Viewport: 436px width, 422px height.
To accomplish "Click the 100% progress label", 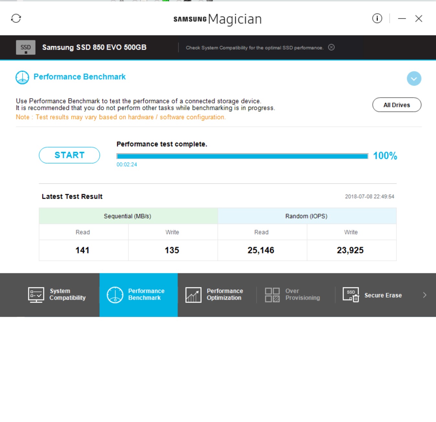I will (x=385, y=156).
